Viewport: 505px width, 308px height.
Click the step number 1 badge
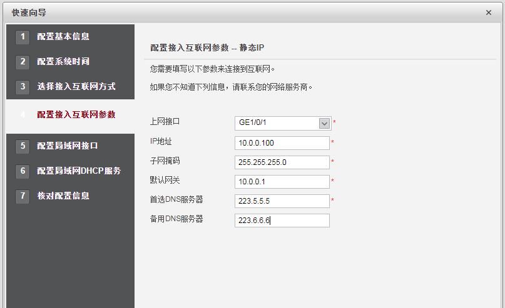click(x=23, y=37)
